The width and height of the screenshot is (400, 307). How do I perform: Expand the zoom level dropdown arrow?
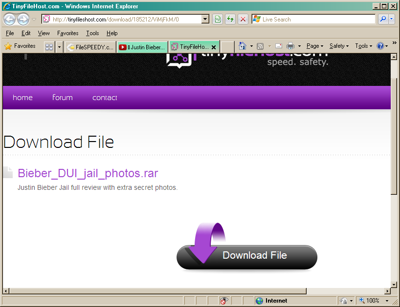[x=387, y=301]
